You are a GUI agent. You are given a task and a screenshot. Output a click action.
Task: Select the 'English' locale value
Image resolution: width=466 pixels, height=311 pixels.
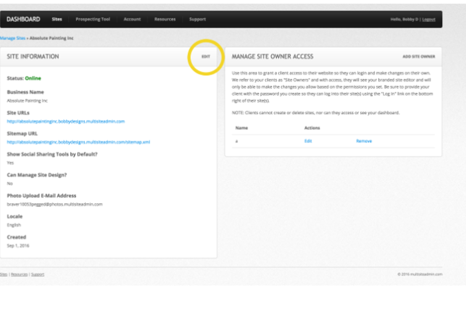pos(14,225)
